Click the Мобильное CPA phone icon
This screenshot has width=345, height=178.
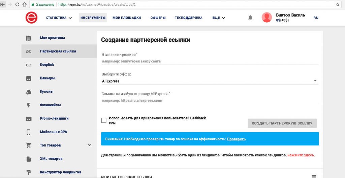[29, 132]
